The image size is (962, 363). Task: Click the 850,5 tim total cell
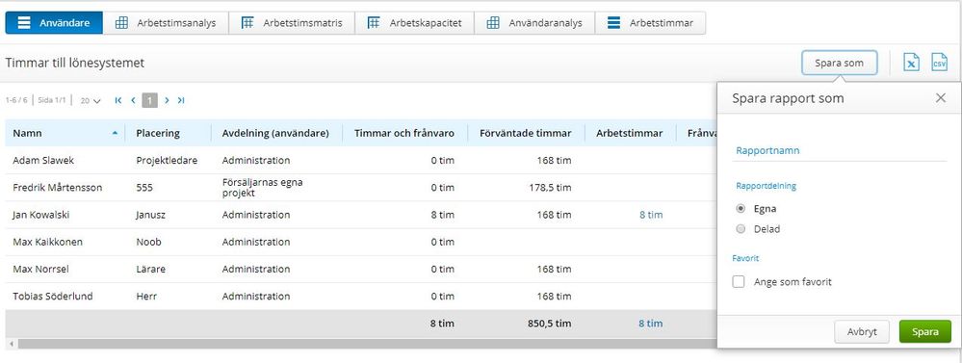coord(549,324)
